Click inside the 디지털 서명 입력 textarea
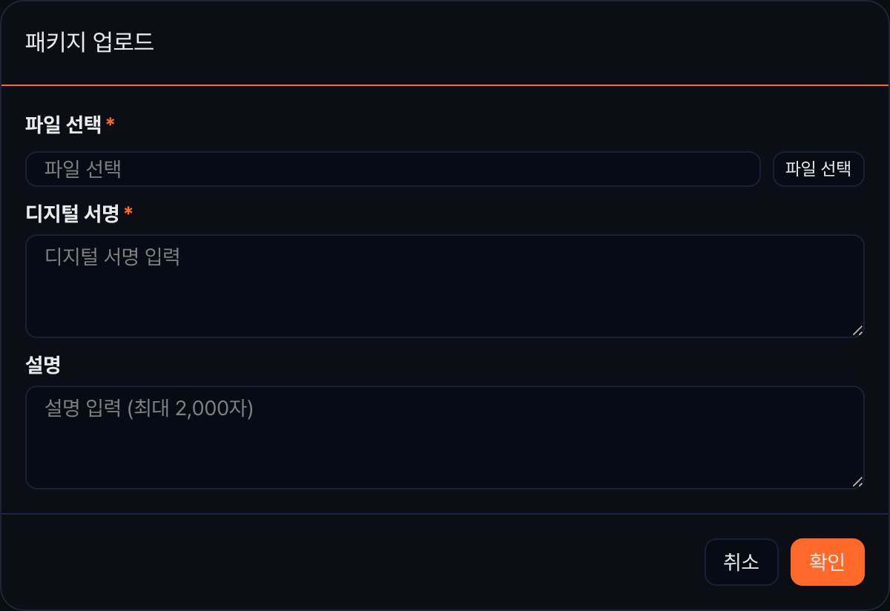Image resolution: width=890 pixels, height=611 pixels. (445, 286)
